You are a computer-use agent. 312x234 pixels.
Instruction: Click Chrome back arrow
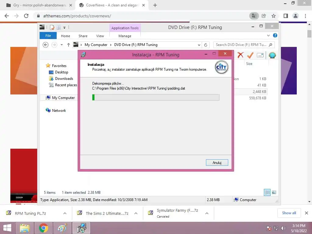pos(7,16)
